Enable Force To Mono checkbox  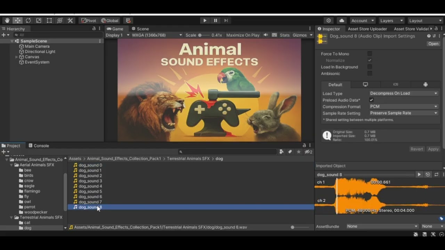point(370,53)
